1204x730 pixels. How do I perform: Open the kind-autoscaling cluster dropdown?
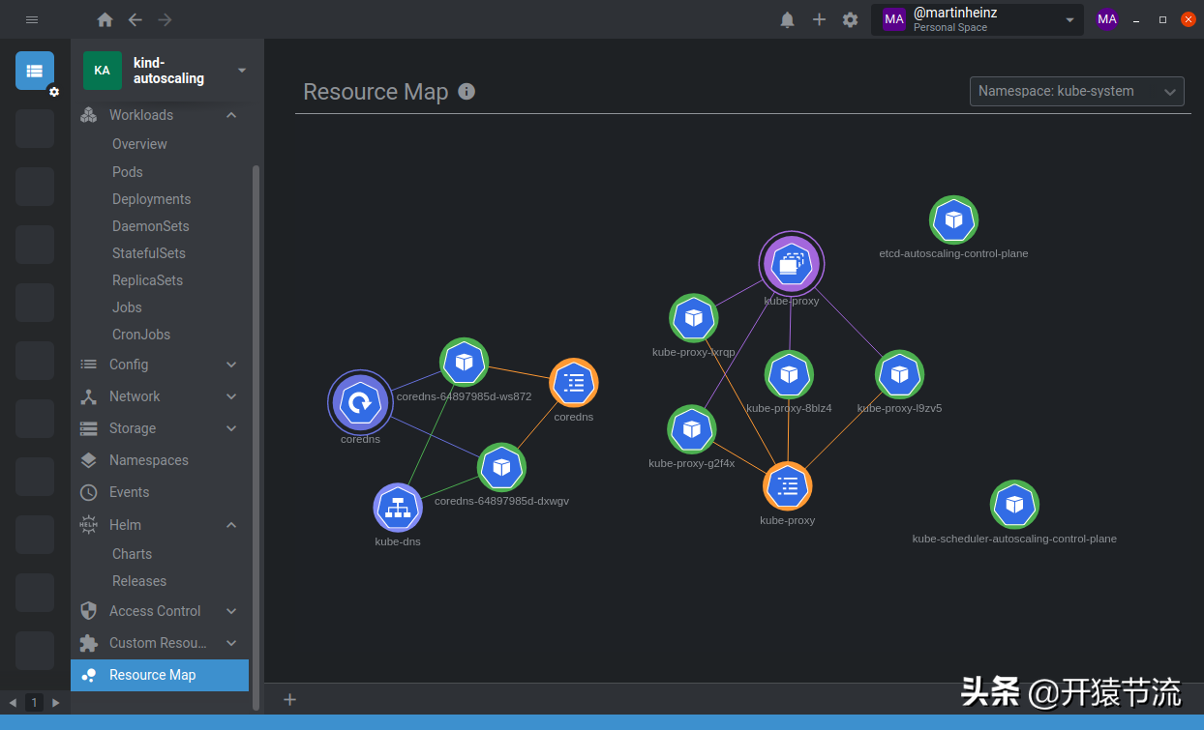pyautogui.click(x=242, y=71)
